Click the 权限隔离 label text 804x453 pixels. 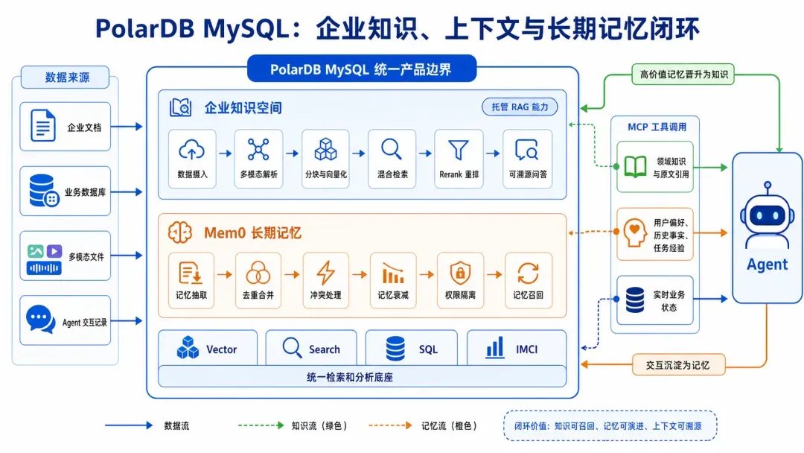(460, 295)
